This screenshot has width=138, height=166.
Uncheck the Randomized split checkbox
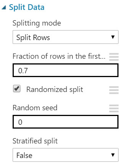coord(17,89)
